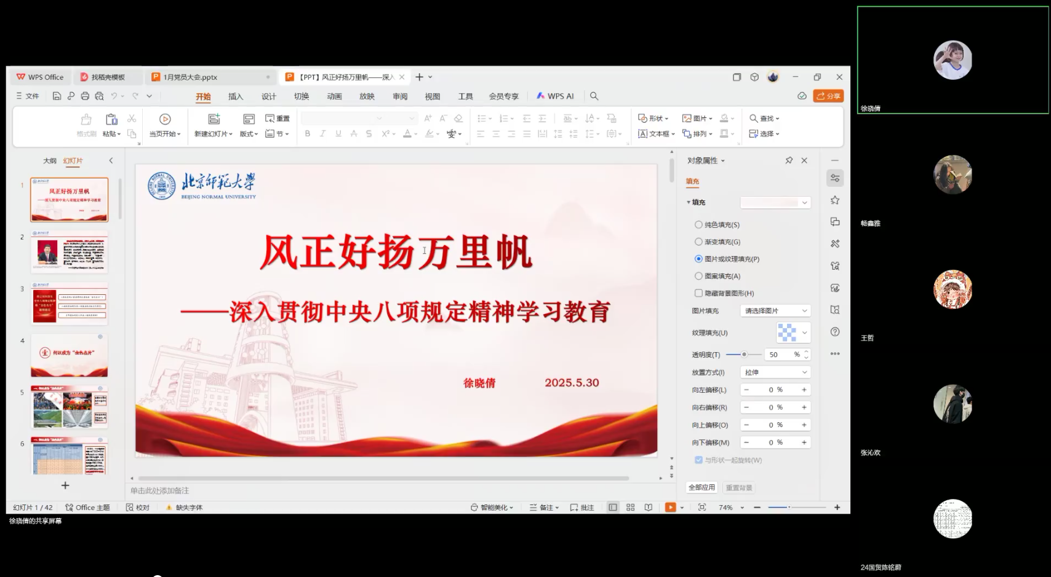Switch to the Animation ribbon tab
Viewport: 1051px width, 577px height.
click(x=334, y=96)
